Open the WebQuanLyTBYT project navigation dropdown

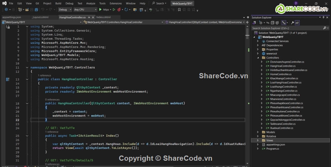42,22
